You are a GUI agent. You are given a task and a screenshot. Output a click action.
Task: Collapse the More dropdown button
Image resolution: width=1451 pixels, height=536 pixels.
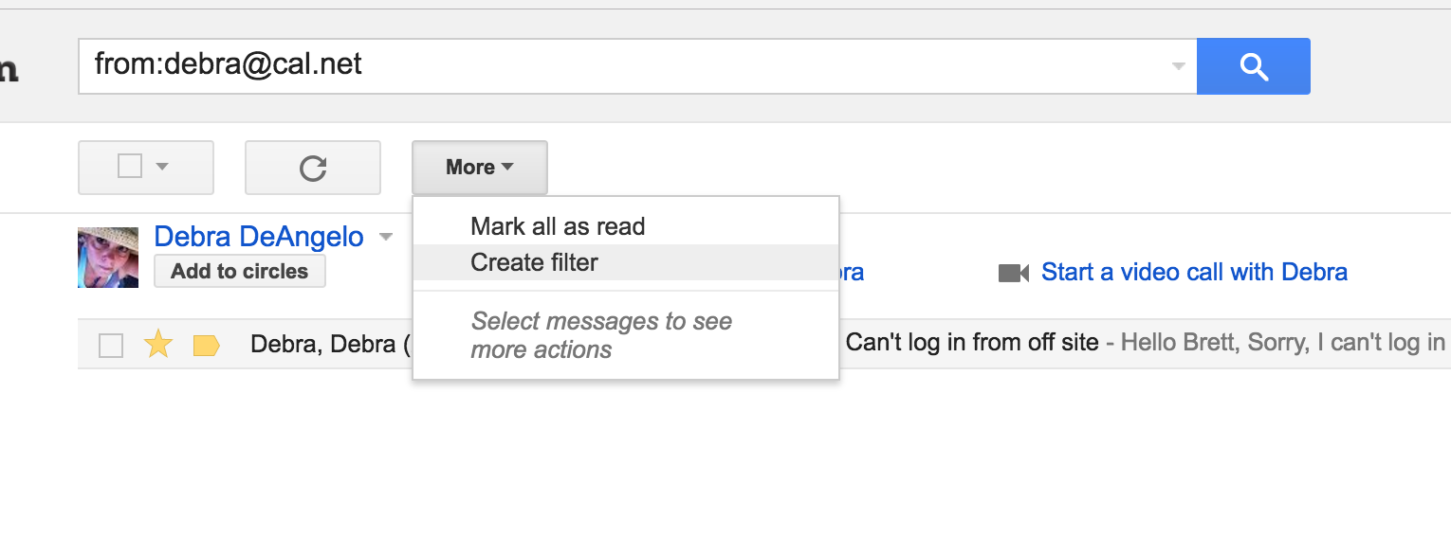tap(479, 168)
